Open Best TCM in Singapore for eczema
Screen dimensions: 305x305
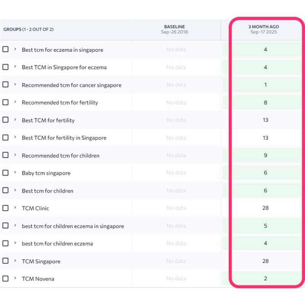coord(64,67)
